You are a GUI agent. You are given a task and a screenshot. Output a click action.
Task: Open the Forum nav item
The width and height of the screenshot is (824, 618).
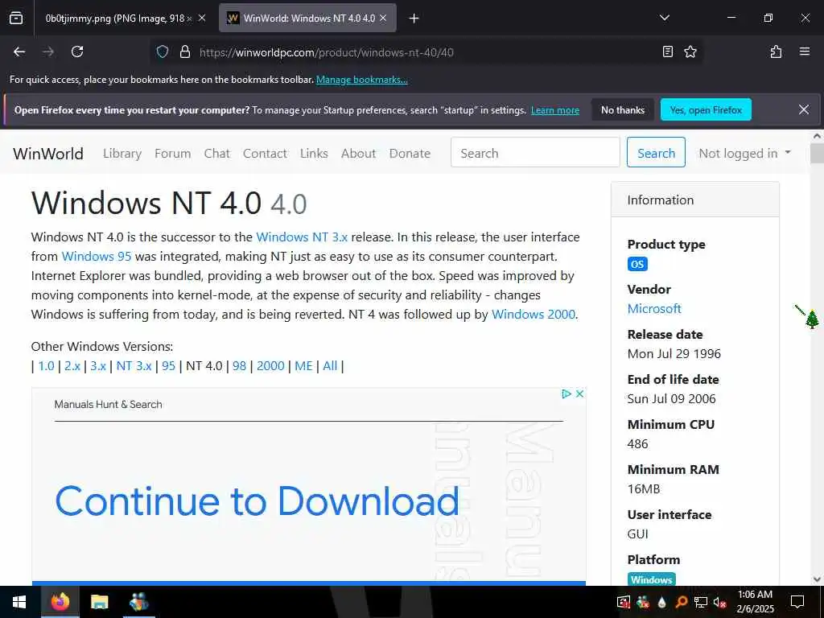coord(172,154)
